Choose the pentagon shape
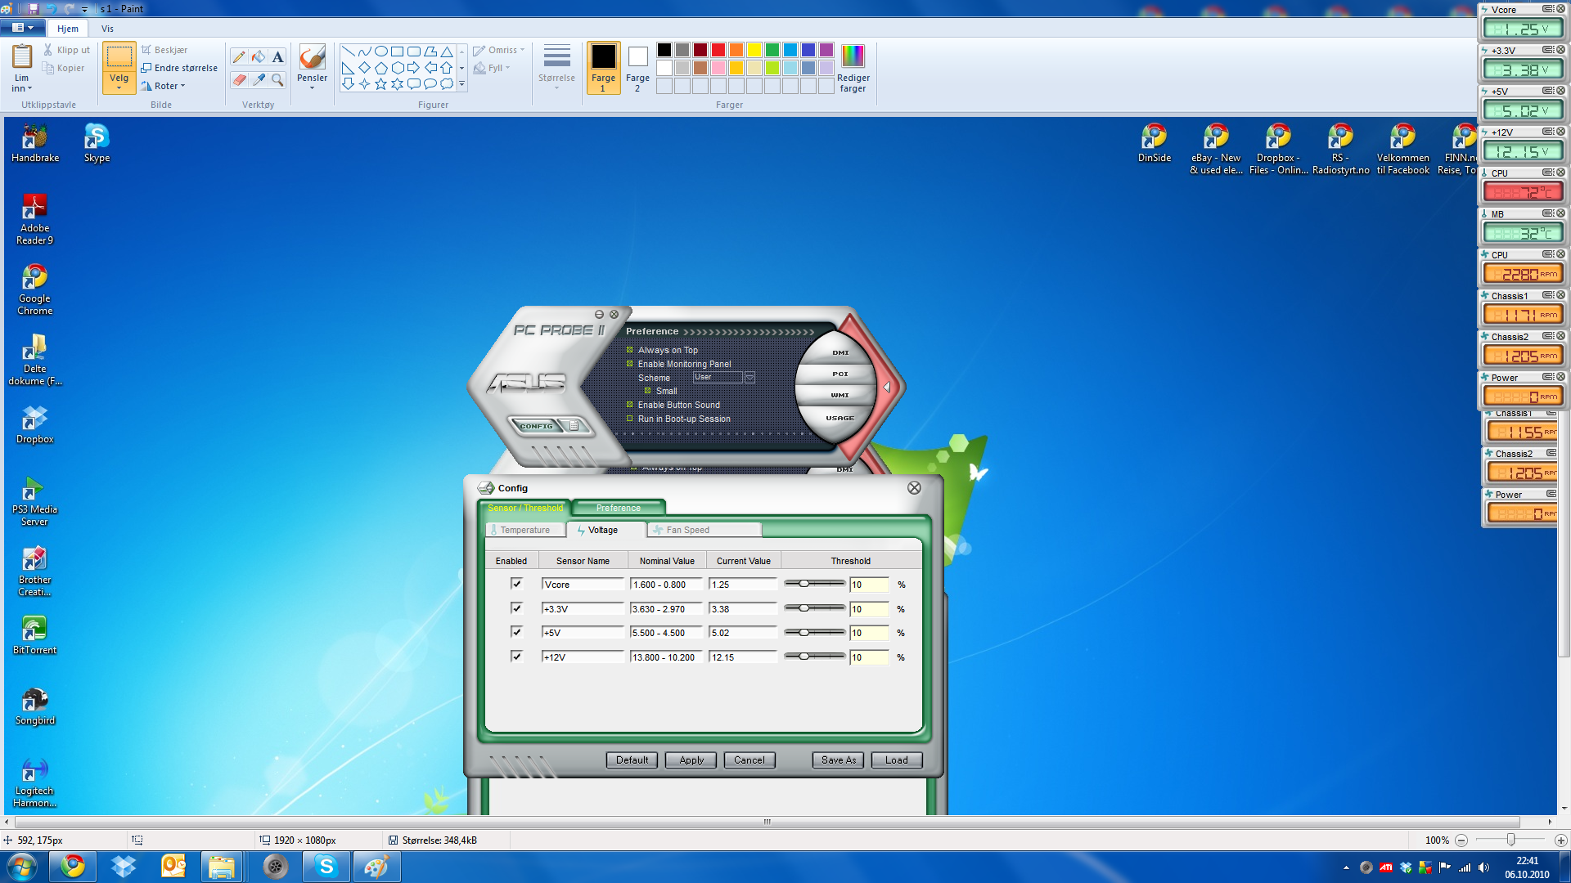The width and height of the screenshot is (1571, 883). [380, 67]
